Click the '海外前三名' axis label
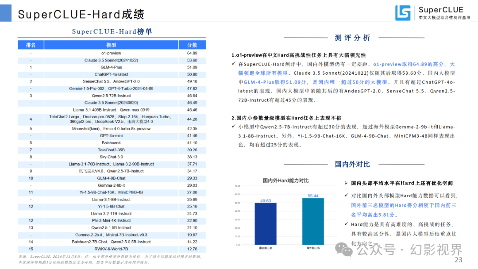This screenshot has height=269, width=478. click(x=313, y=248)
